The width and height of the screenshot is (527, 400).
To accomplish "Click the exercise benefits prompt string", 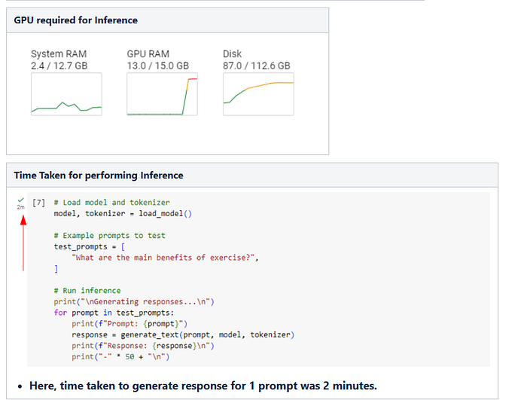I will [165, 258].
